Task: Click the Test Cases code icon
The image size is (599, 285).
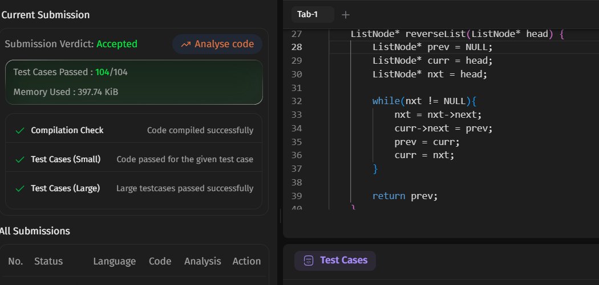Action: [x=308, y=261]
